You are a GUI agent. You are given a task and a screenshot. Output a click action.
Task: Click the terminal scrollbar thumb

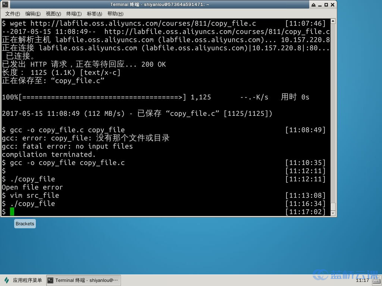(x=333, y=207)
